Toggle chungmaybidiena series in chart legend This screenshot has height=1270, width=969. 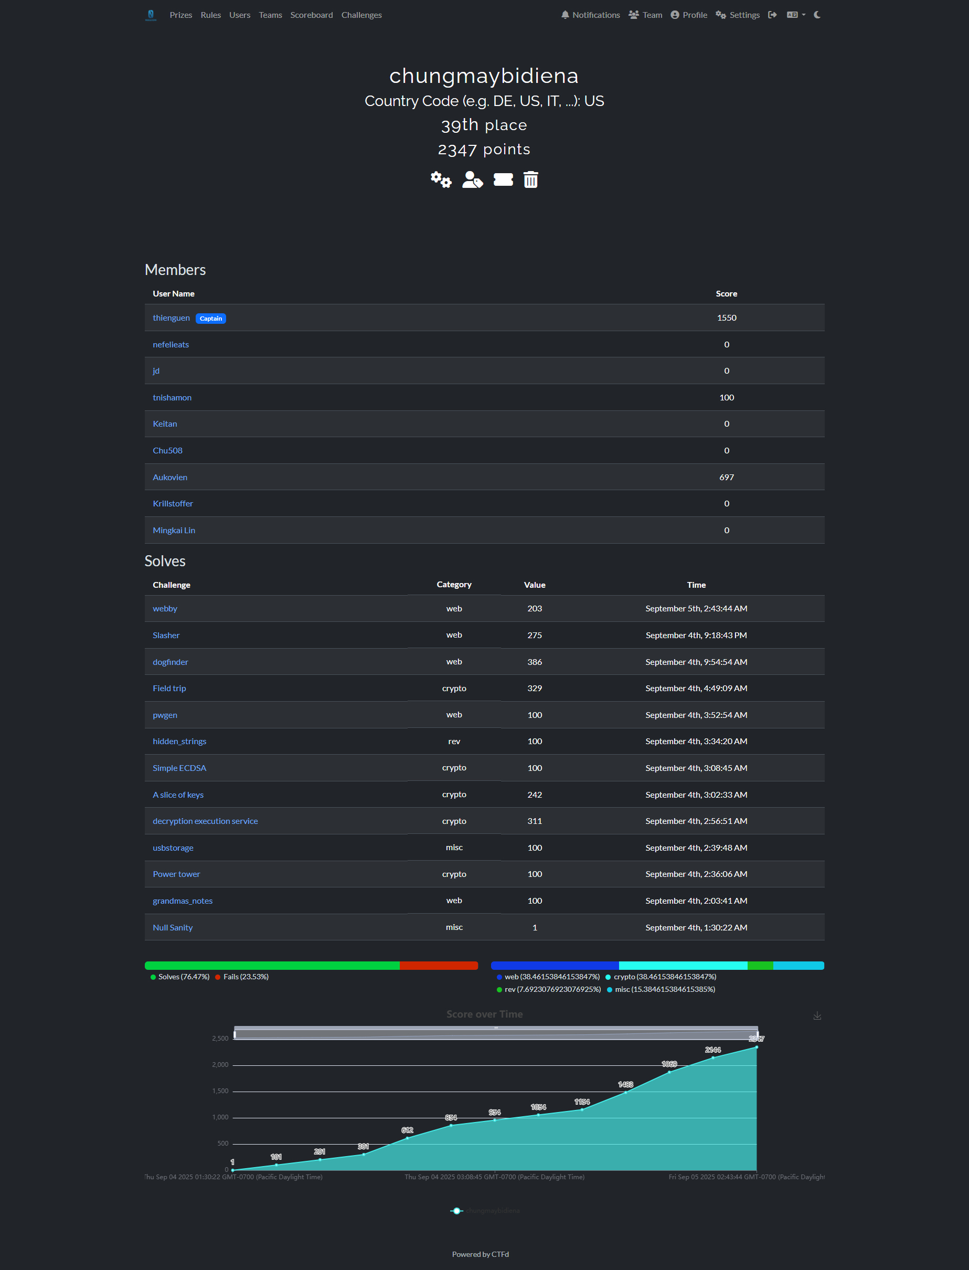pos(485,1211)
